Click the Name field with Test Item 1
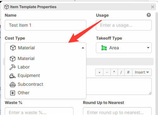 pyautogui.click(x=45, y=25)
